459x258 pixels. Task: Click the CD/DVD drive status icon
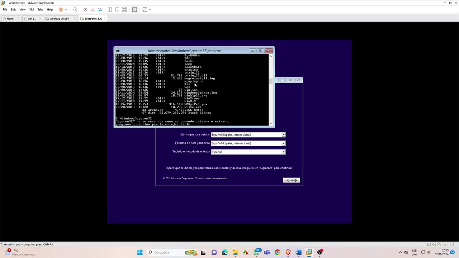pos(434,244)
